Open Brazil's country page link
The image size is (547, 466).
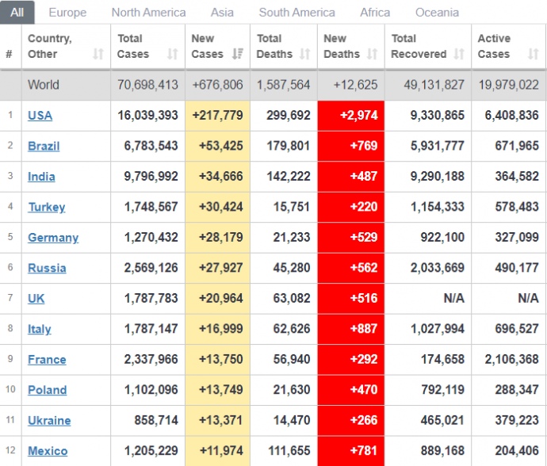(44, 146)
